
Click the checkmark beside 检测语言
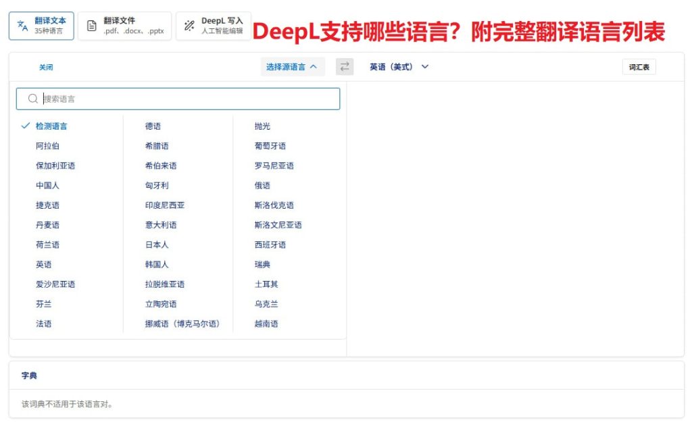26,126
